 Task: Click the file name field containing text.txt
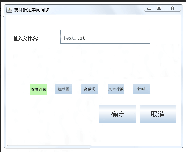click(105, 36)
